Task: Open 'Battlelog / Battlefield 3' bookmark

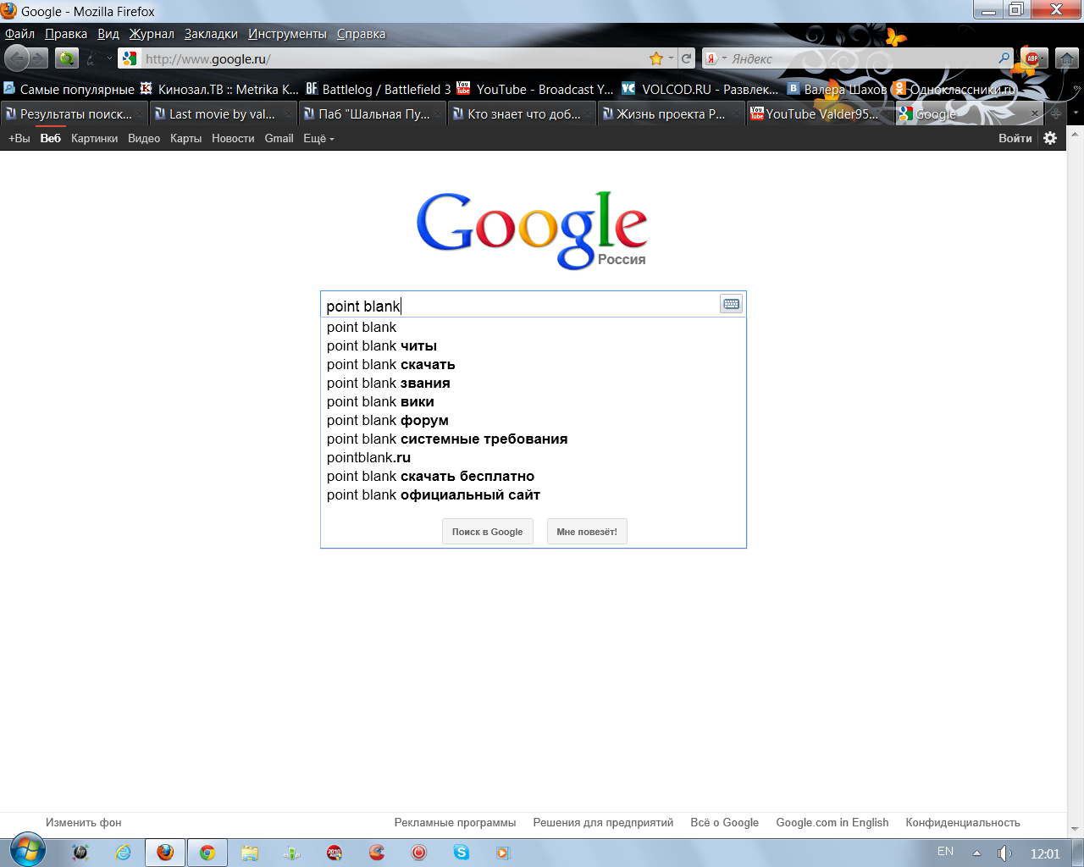Action: [x=379, y=89]
